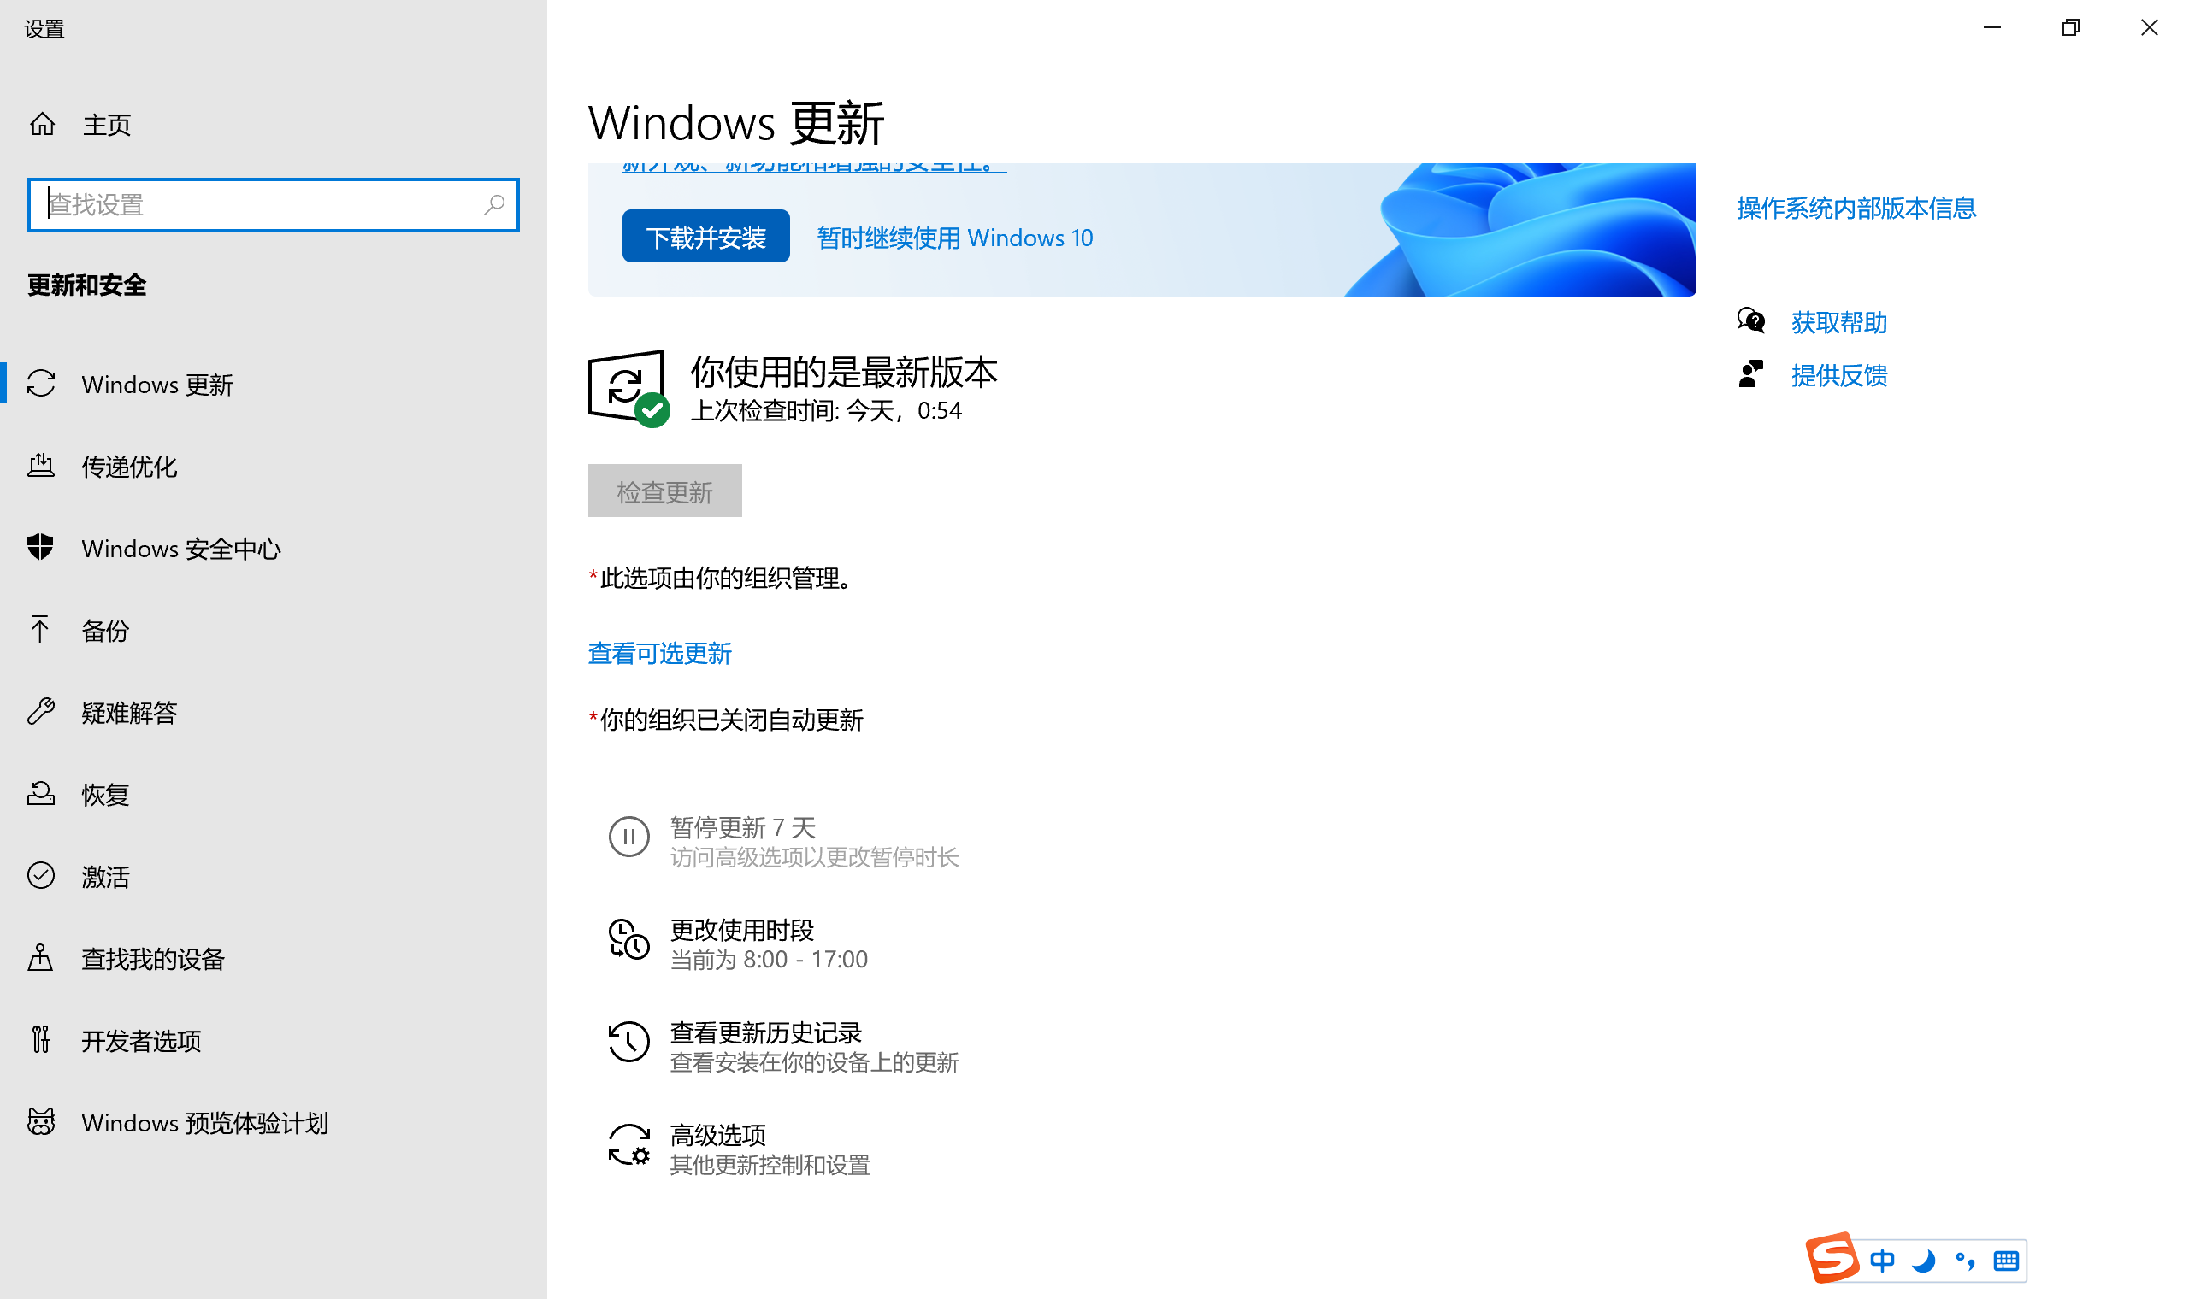Open 查找我的设备 via its person icon
This screenshot has height=1299, width=2189.
[39, 959]
